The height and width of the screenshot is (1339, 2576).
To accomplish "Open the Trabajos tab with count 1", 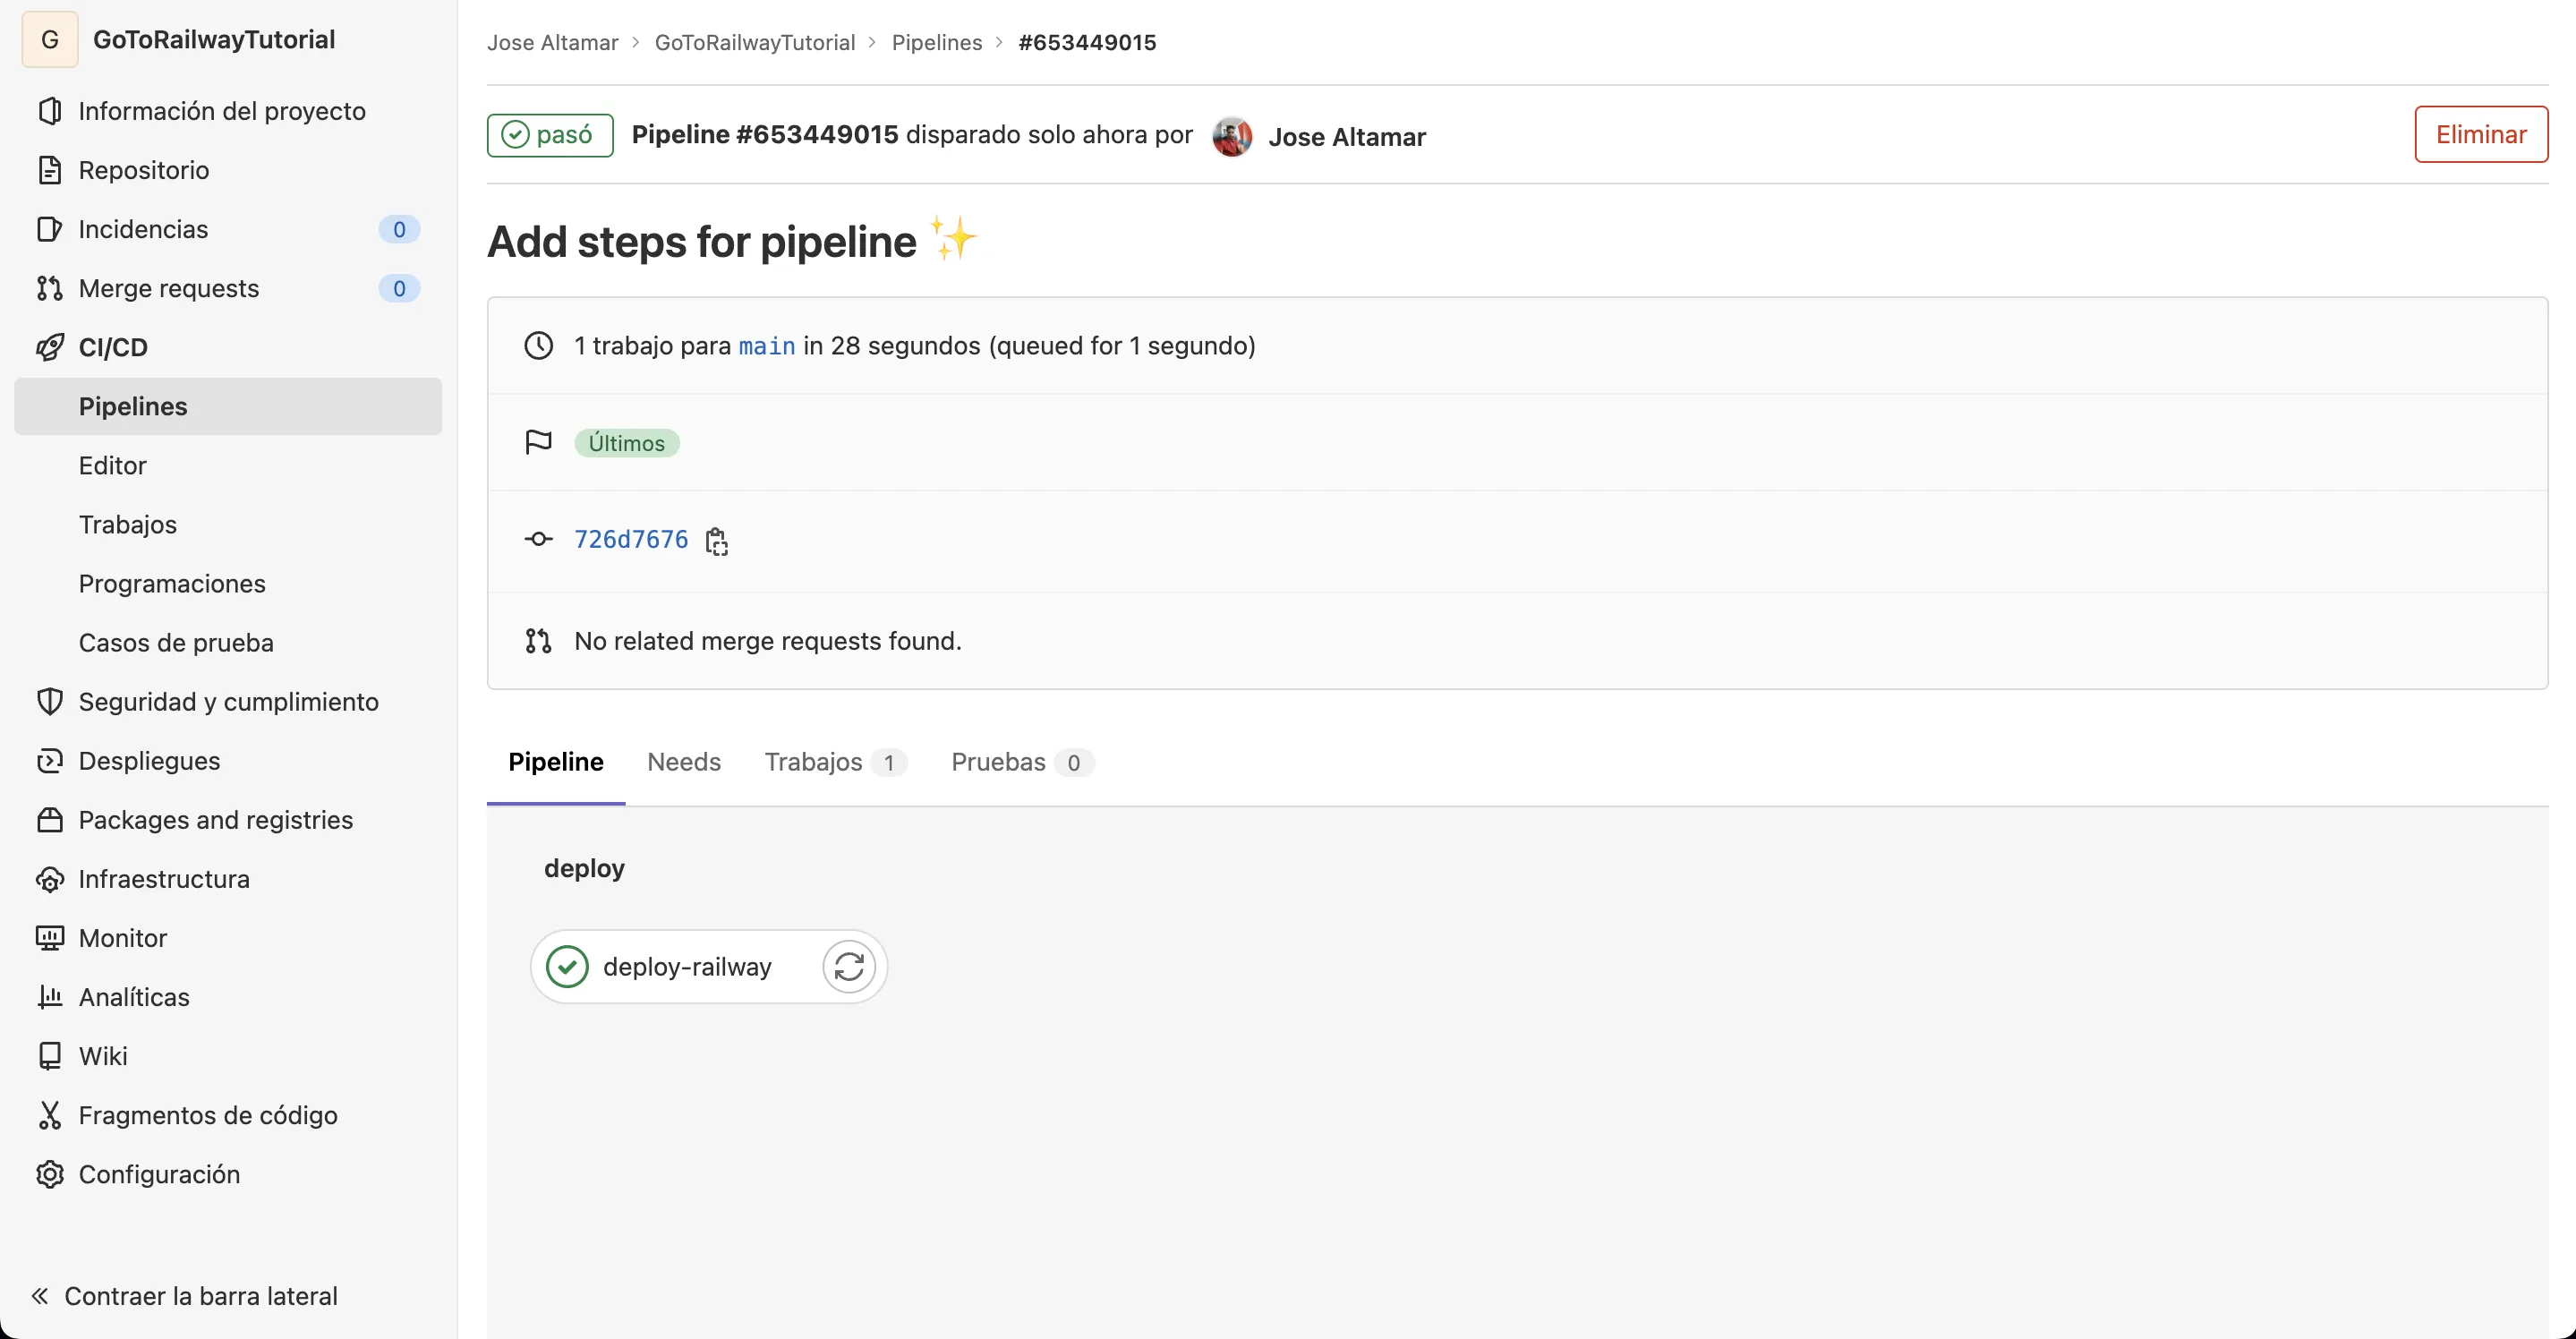I will [x=834, y=762].
